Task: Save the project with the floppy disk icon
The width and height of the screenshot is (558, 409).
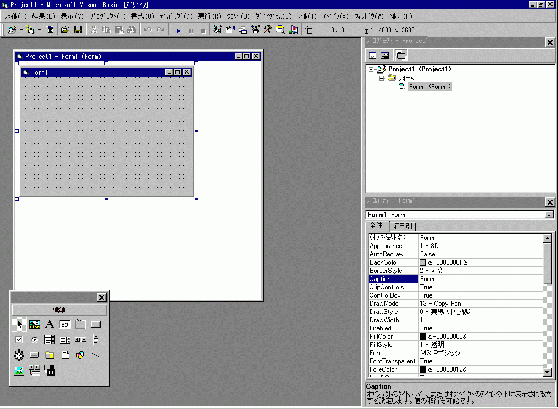Action: tap(78, 30)
